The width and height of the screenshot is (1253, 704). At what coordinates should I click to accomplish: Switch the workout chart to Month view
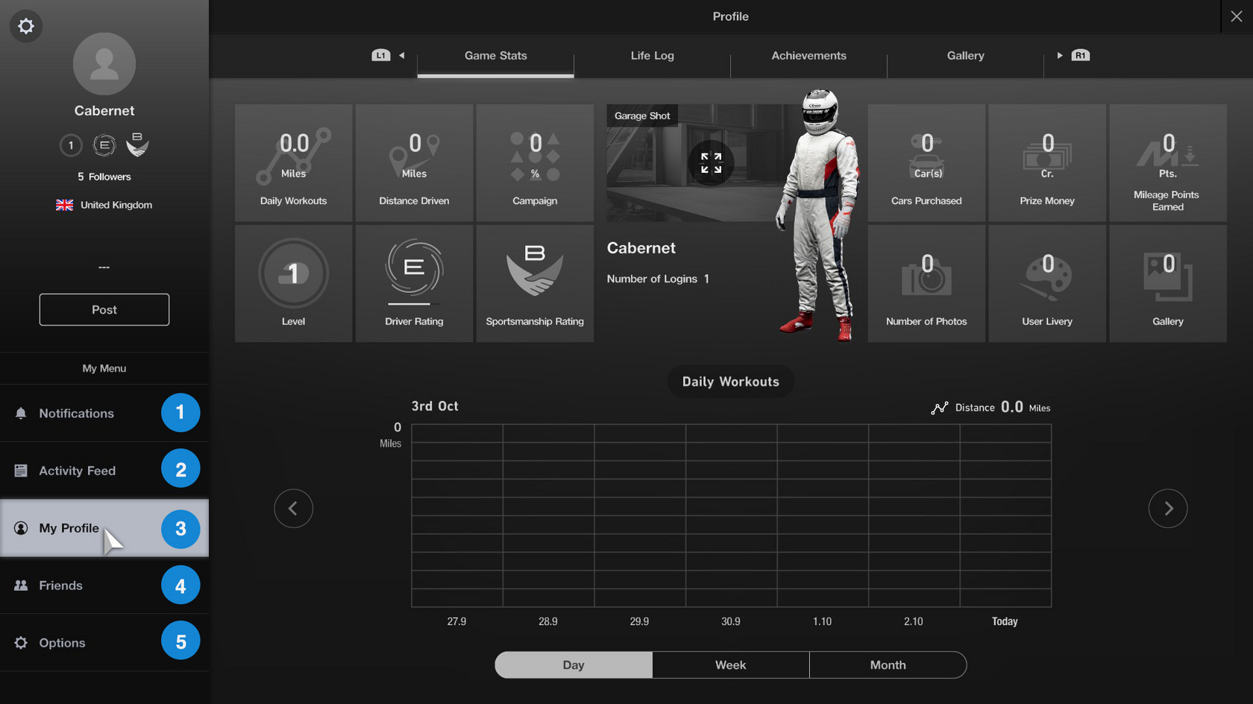pyautogui.click(x=888, y=665)
